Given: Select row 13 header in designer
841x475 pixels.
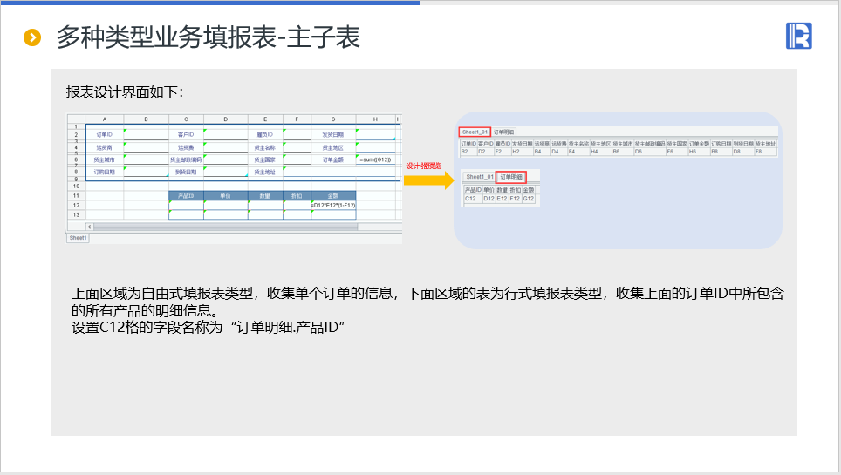Looking at the screenshot, I should (76, 215).
